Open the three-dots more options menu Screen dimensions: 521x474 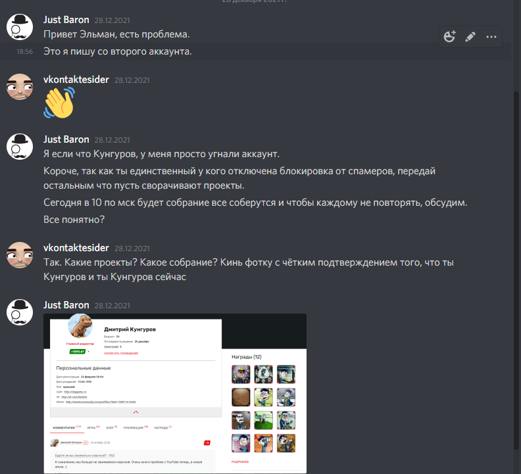[x=491, y=37]
